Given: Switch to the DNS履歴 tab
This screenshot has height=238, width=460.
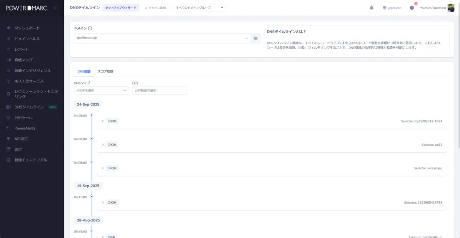Looking at the screenshot, I should [84, 72].
